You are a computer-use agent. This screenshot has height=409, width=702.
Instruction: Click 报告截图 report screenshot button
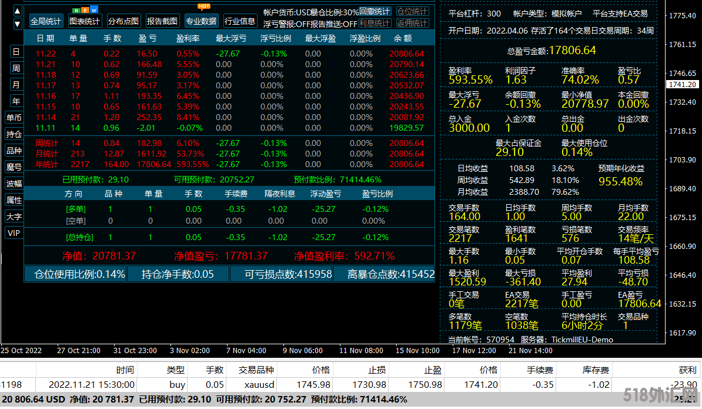162,21
